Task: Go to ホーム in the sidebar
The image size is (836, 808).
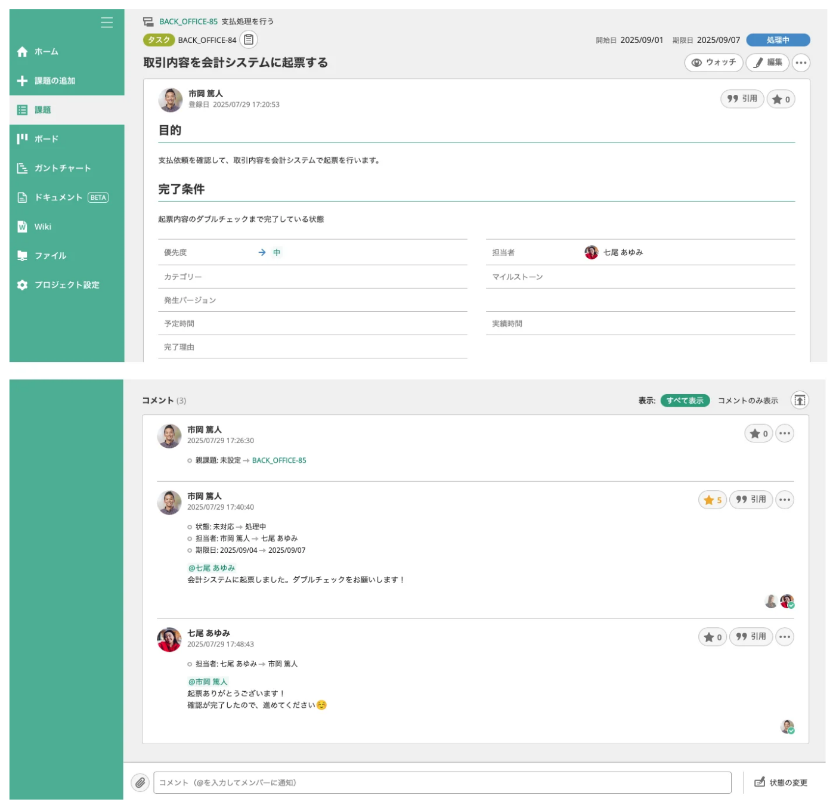Action: click(x=67, y=52)
